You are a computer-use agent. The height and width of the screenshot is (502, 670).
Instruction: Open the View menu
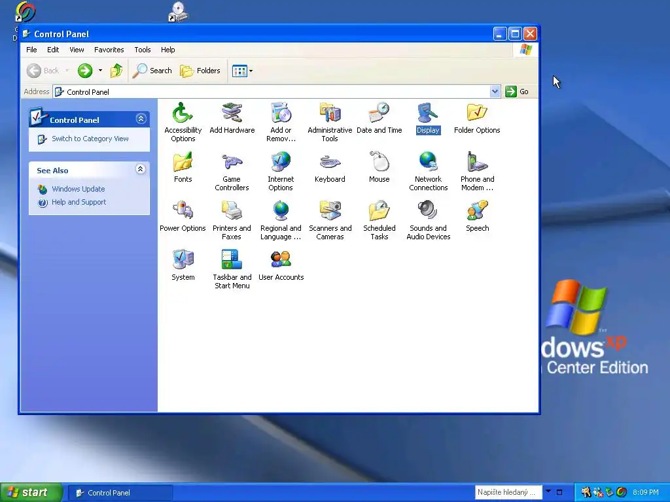tap(77, 50)
